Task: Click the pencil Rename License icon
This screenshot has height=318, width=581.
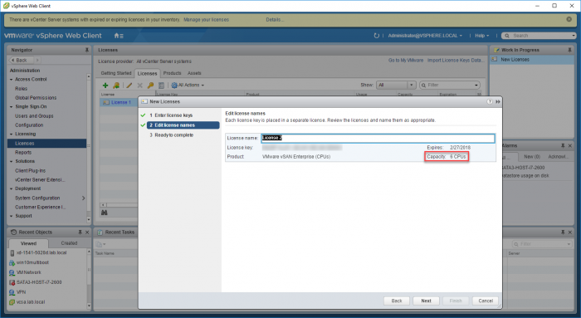Action: click(129, 86)
